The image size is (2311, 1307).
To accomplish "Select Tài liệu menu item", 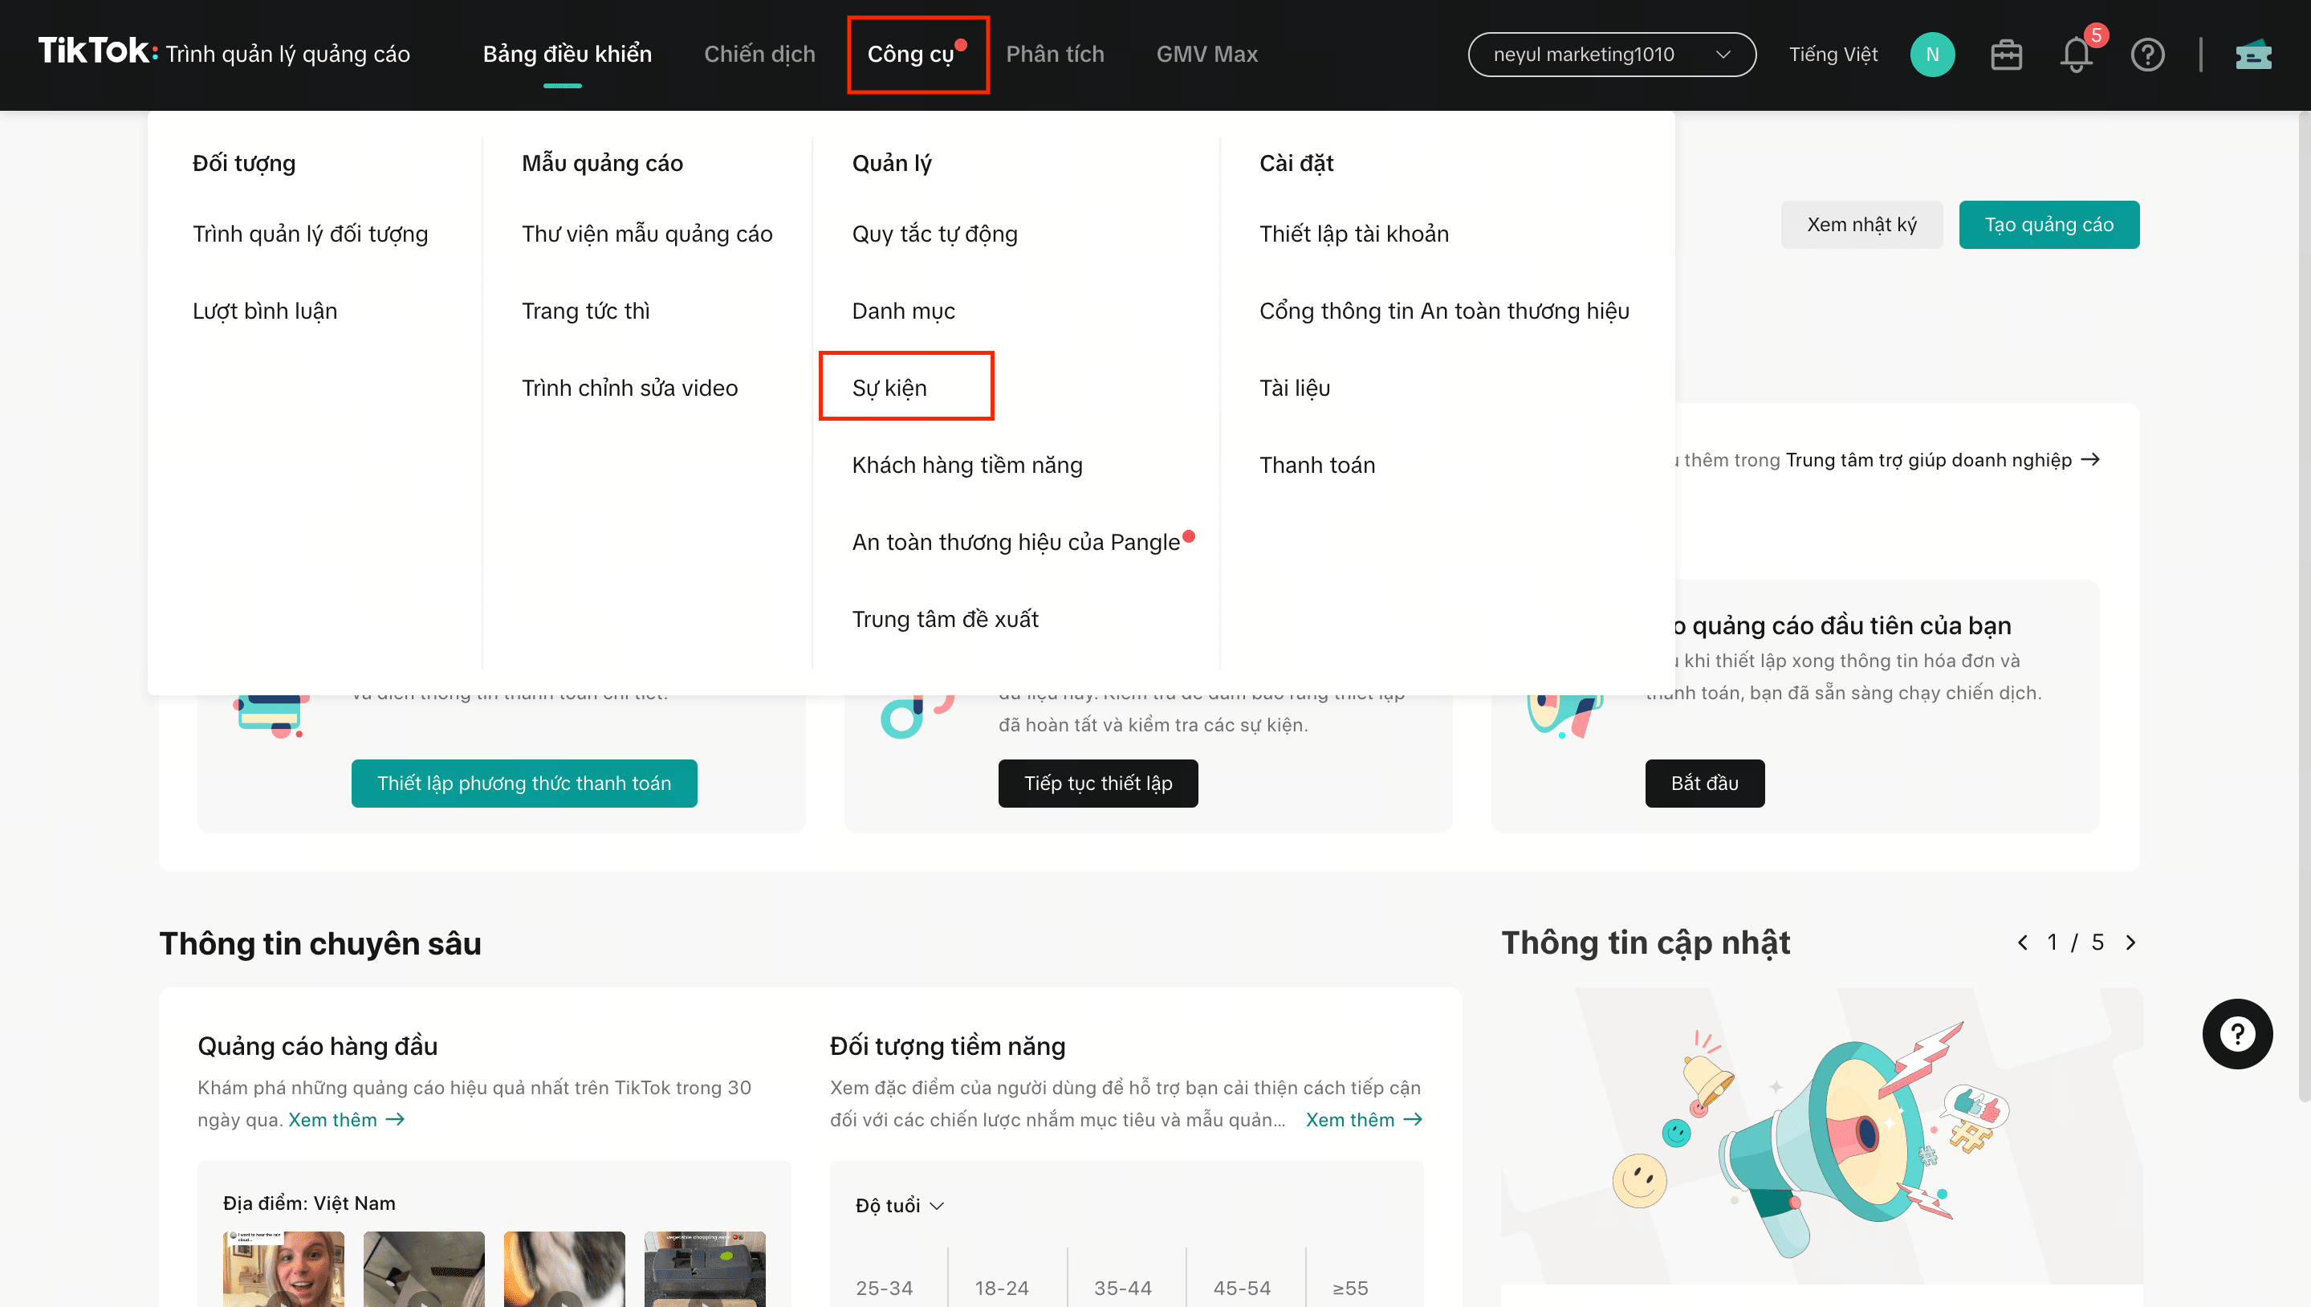I will [1294, 389].
